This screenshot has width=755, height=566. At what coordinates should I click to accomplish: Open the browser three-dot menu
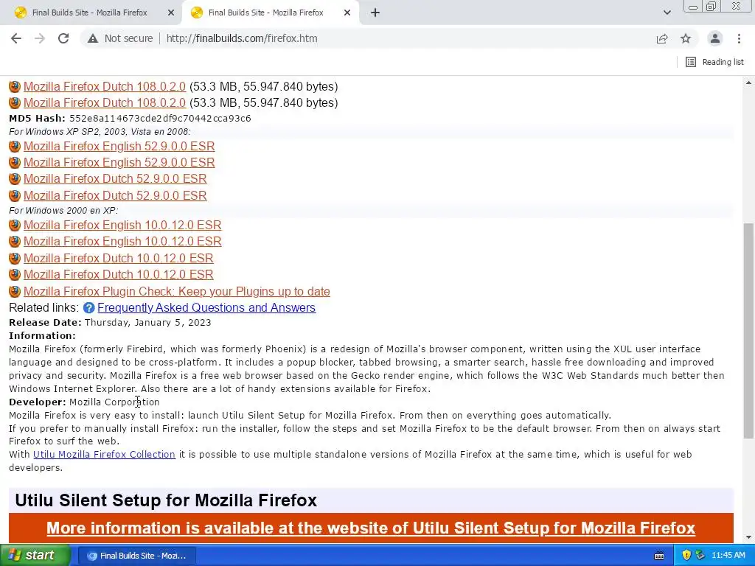(x=739, y=38)
